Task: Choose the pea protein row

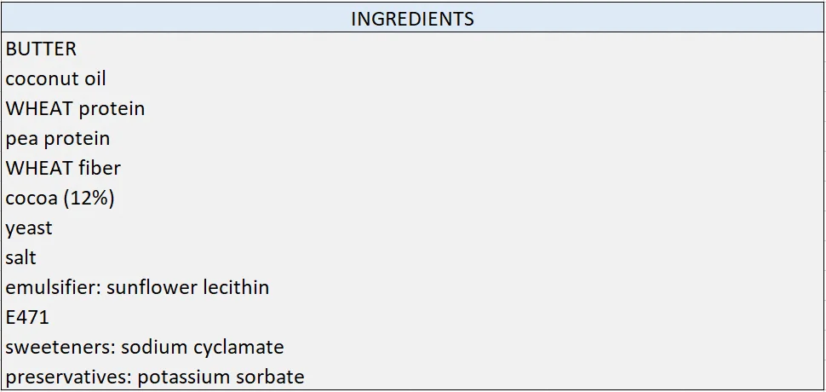Action: (412, 138)
